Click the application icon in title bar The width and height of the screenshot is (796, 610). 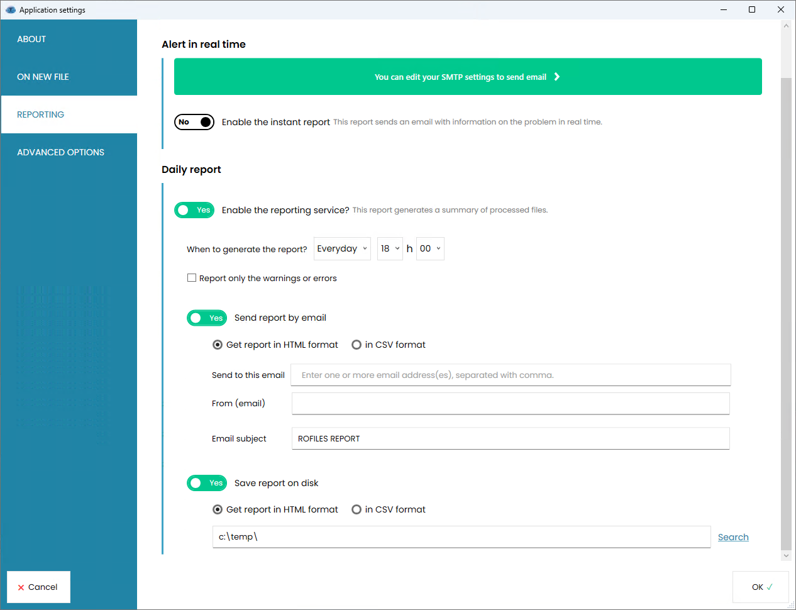11,9
